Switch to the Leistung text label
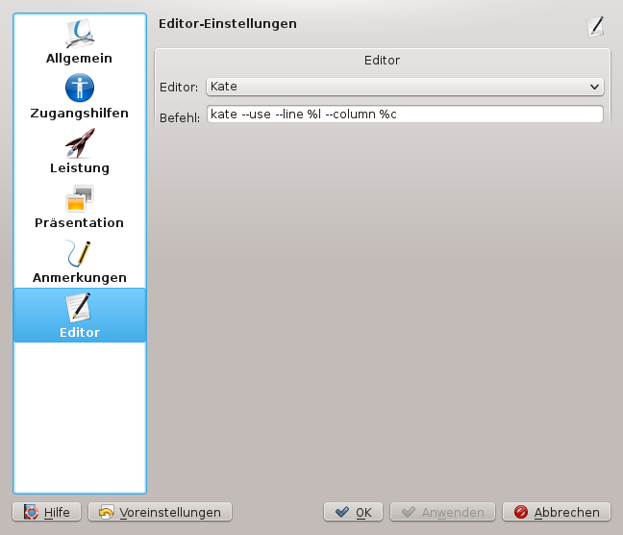This screenshot has width=623, height=535. pos(79,167)
